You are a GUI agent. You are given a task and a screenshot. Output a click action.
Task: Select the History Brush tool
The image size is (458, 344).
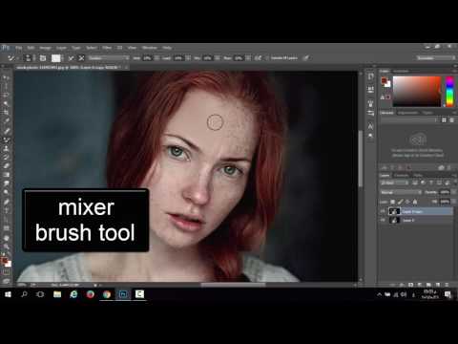[x=6, y=157]
